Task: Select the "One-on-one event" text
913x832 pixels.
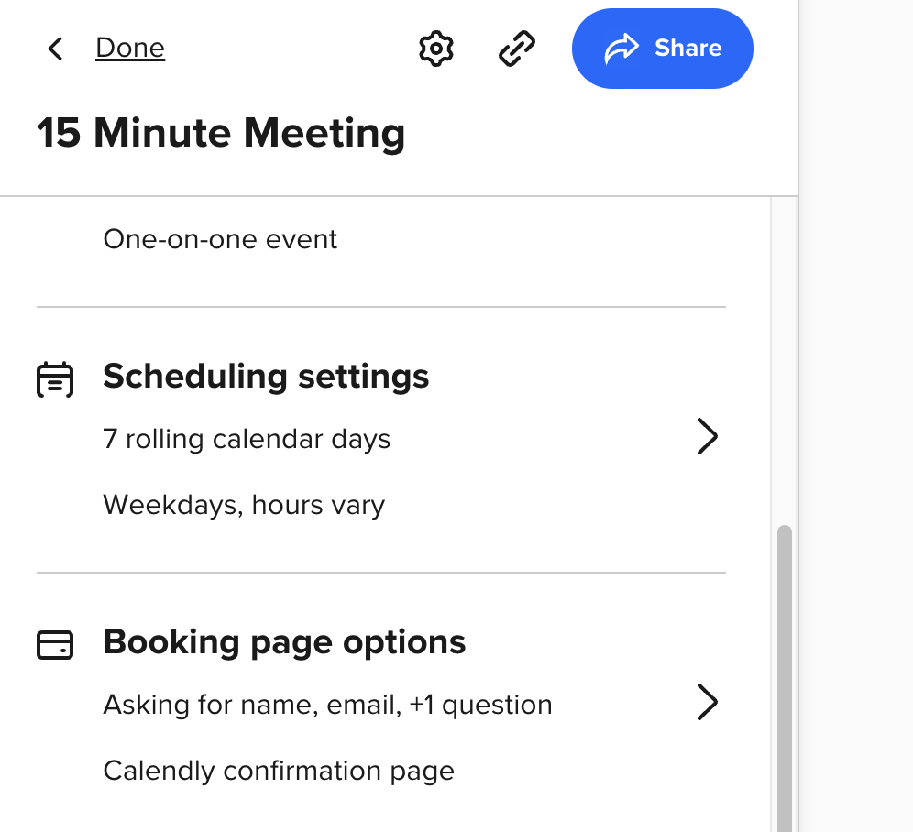Action: pyautogui.click(x=220, y=240)
